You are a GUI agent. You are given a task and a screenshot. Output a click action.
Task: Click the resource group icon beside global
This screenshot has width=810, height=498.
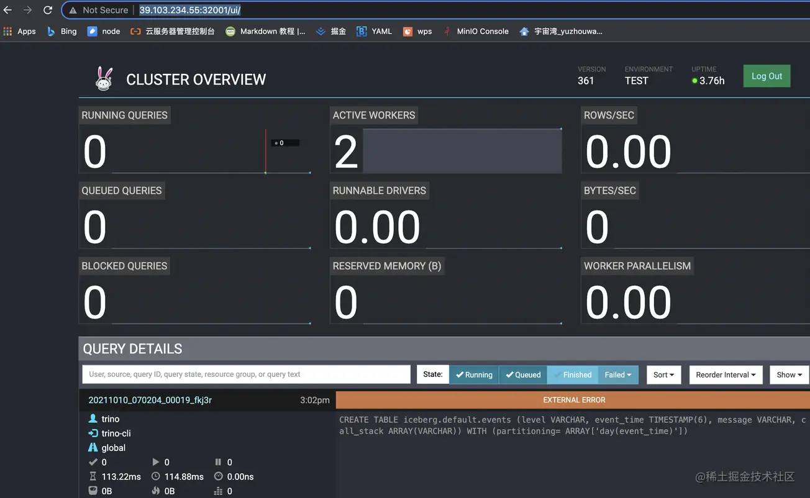coord(93,448)
